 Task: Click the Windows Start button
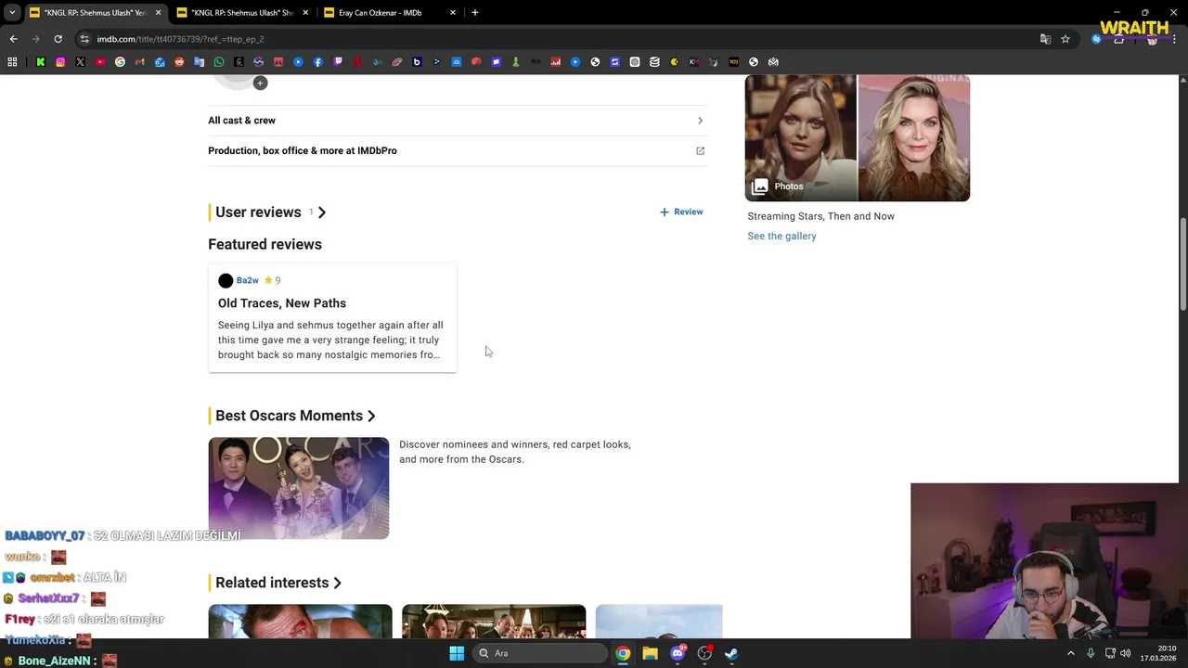click(457, 653)
